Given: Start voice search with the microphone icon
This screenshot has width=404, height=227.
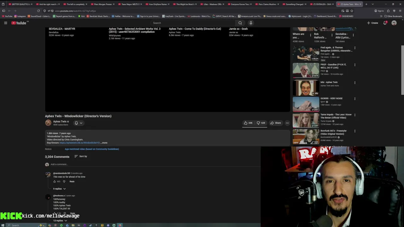Looking at the screenshot, I should point(251,23).
